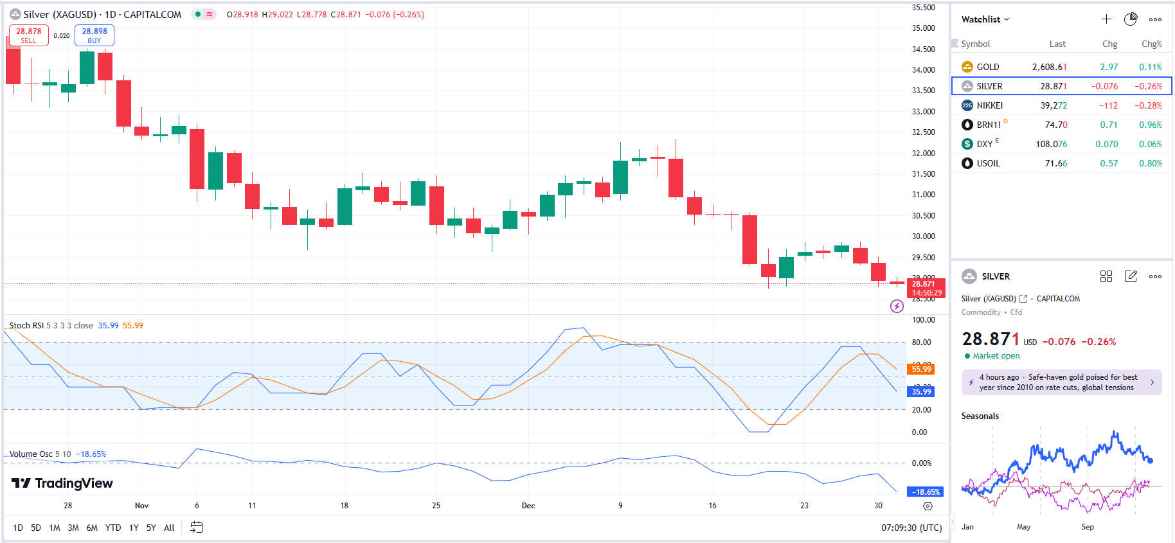Click the add symbol plus icon in Watchlist
1175x543 pixels.
[1106, 19]
